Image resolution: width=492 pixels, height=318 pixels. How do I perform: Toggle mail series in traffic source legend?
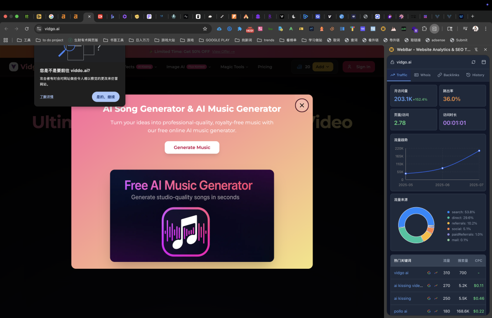(x=457, y=240)
